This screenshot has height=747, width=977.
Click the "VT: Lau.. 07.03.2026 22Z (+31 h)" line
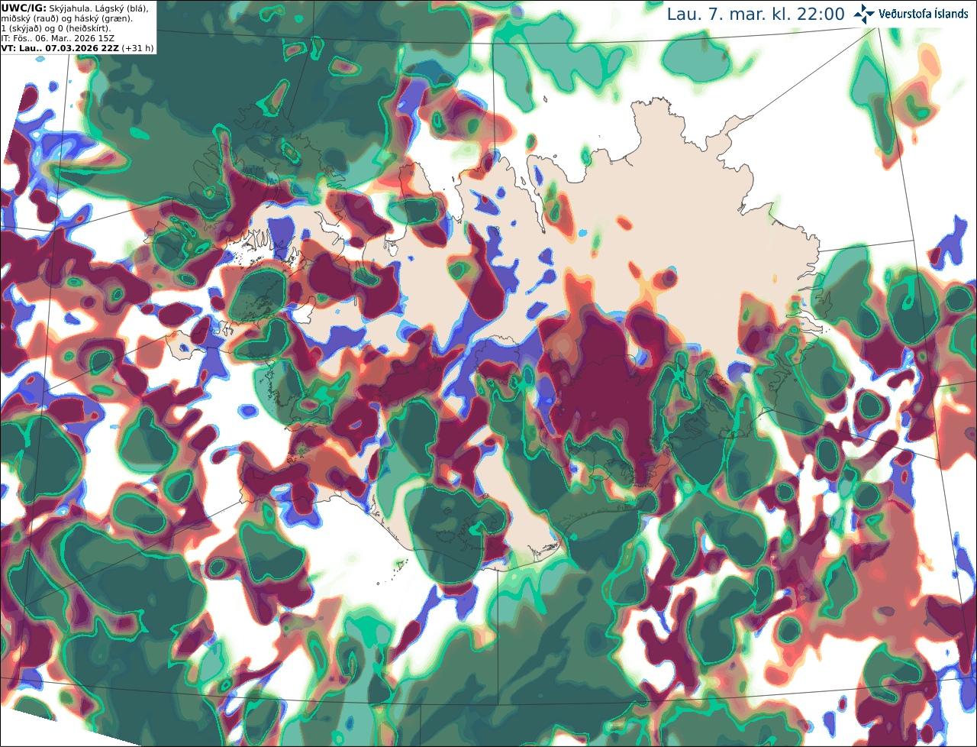[x=77, y=47]
